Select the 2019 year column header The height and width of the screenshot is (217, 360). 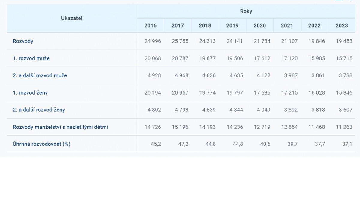point(232,25)
